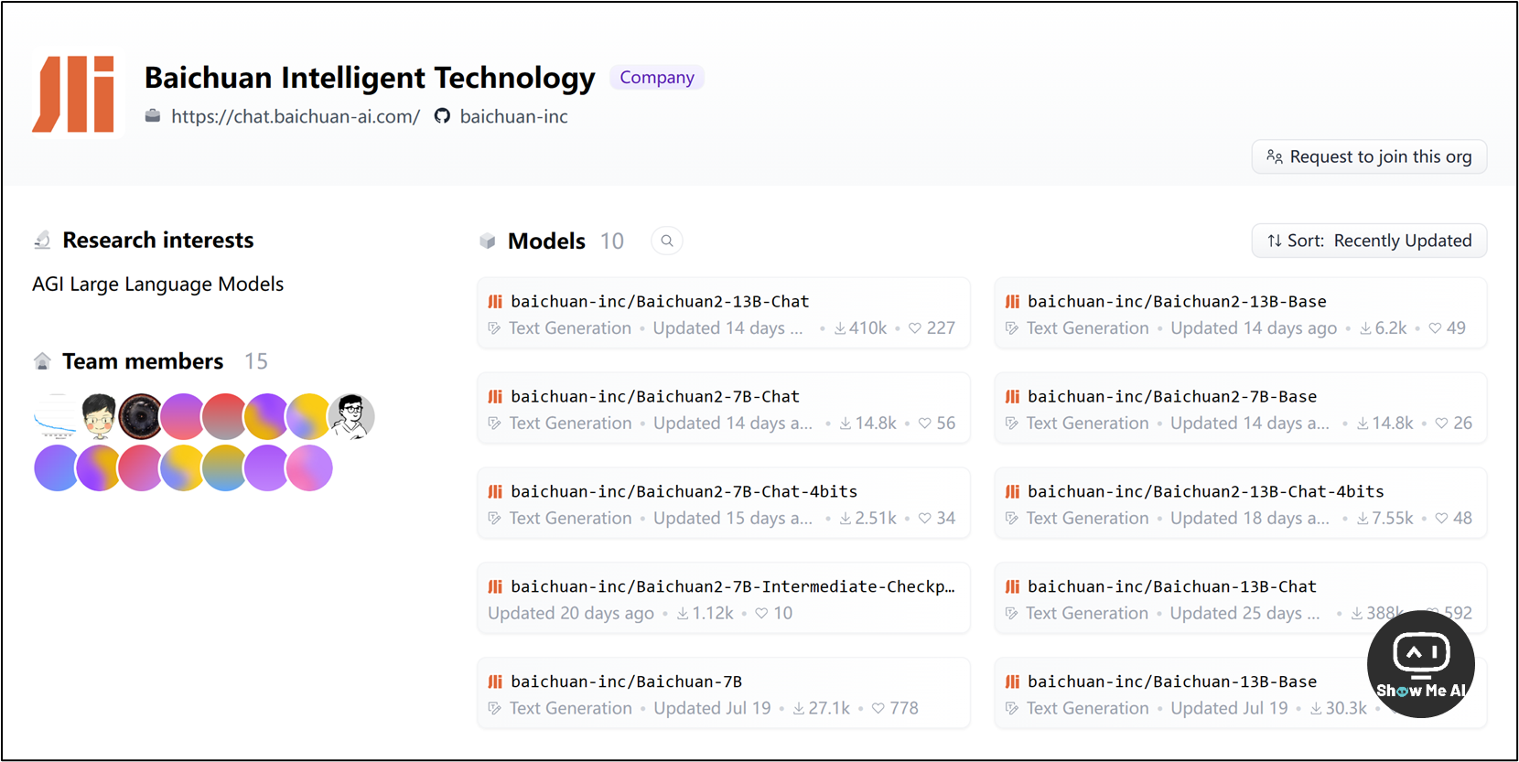The image size is (1519, 762).
Task: Click the heart icon on Baichuan-7B card
Action: point(878,709)
